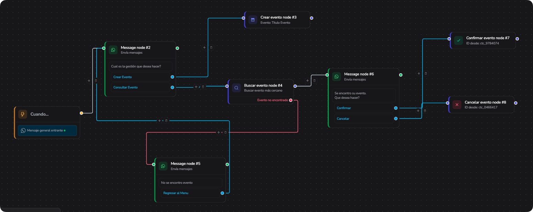Delete the edge leading to Cancelar evento node #8
Viewport: 533px width, 212px height.
pos(425,110)
